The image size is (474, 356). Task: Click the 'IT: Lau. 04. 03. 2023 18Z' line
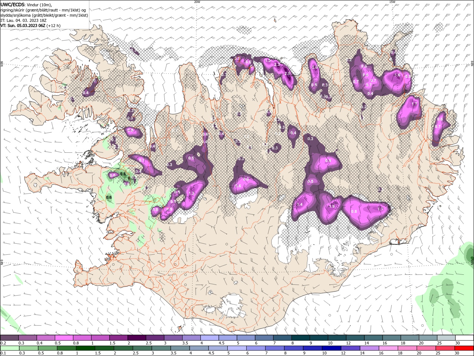(x=23, y=20)
